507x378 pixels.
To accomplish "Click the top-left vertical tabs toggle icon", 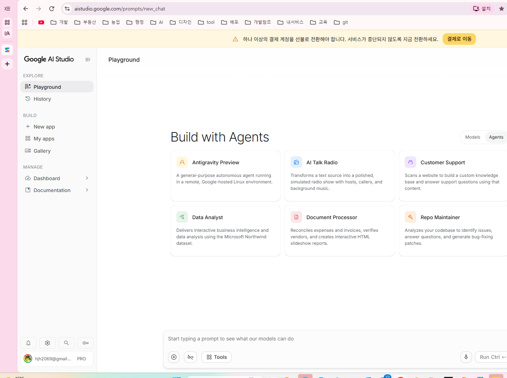I will click(x=7, y=9).
